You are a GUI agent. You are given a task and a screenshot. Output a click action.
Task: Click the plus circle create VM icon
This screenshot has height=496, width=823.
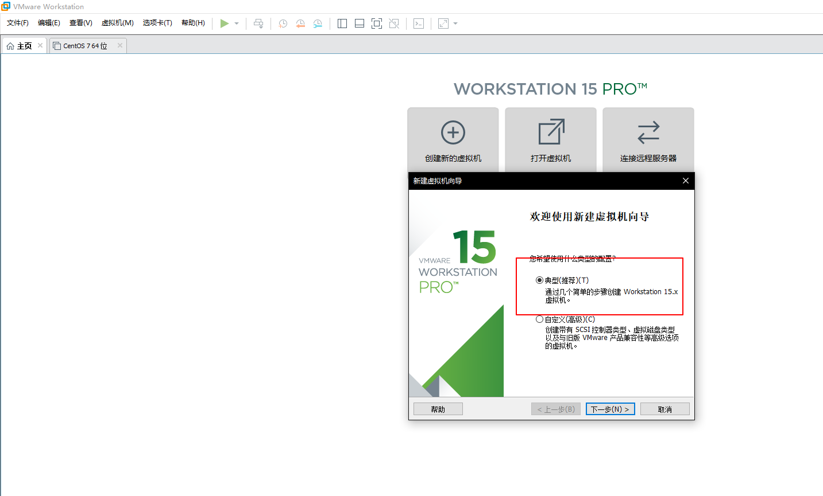click(453, 132)
